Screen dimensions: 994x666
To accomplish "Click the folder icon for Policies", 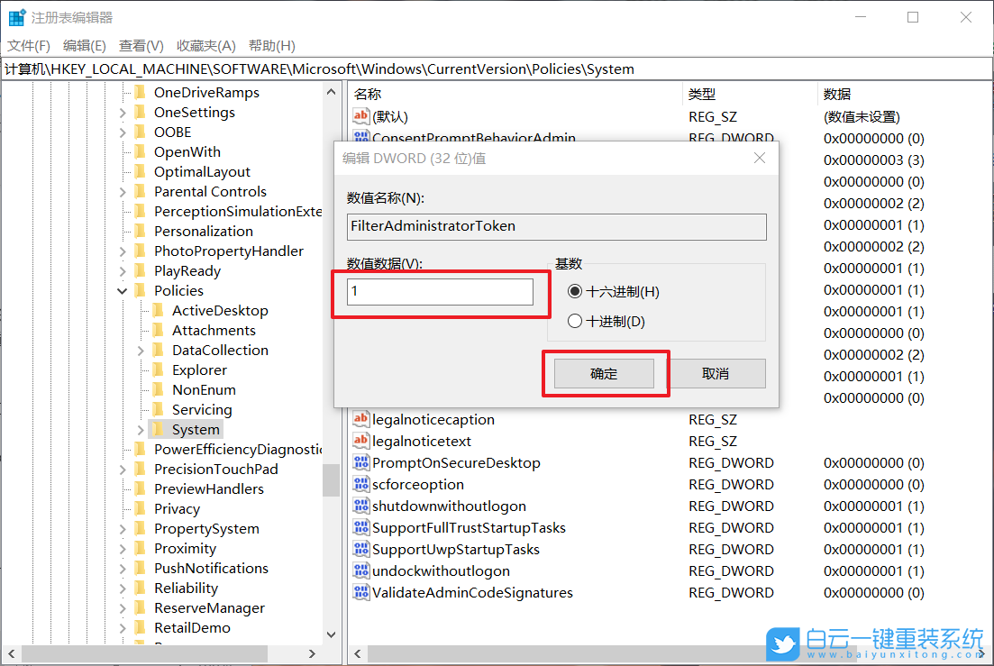I will [141, 290].
